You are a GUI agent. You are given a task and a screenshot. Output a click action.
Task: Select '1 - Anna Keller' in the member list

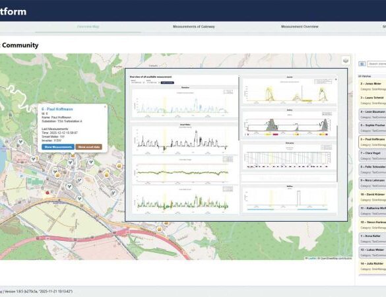pos(372,239)
